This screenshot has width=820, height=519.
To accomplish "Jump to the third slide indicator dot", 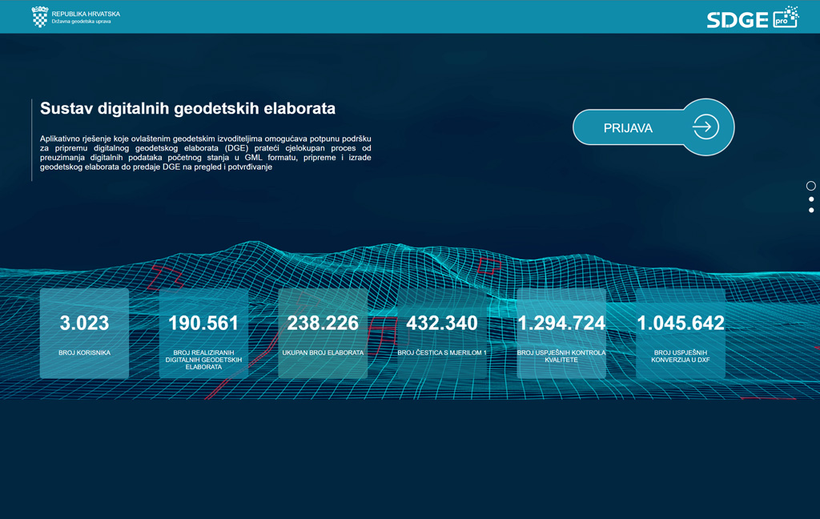I will (x=811, y=210).
